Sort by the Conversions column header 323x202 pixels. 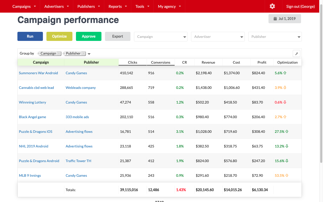[x=161, y=62]
